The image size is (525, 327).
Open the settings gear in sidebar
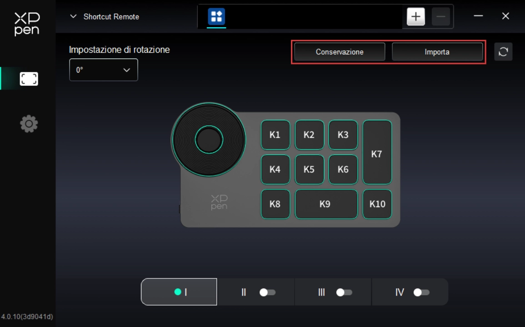[x=29, y=124]
